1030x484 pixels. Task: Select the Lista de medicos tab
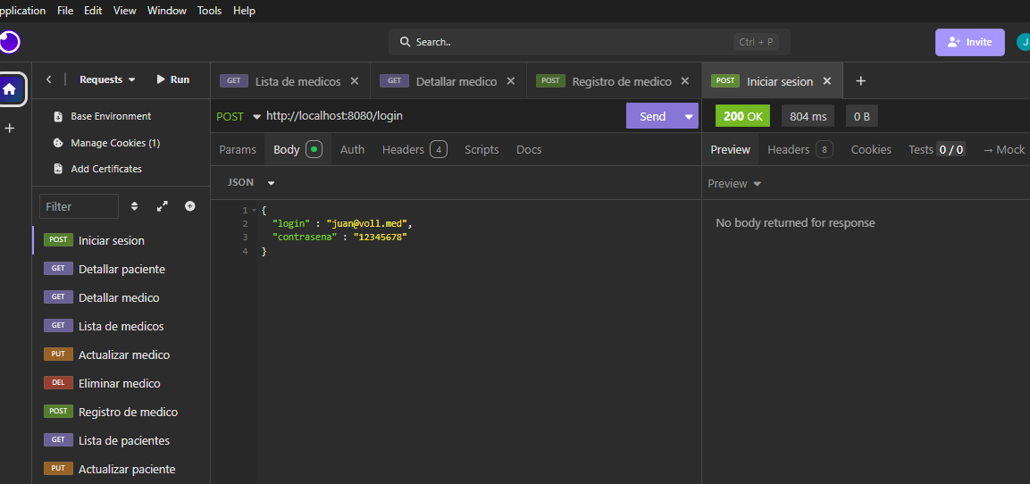click(289, 81)
